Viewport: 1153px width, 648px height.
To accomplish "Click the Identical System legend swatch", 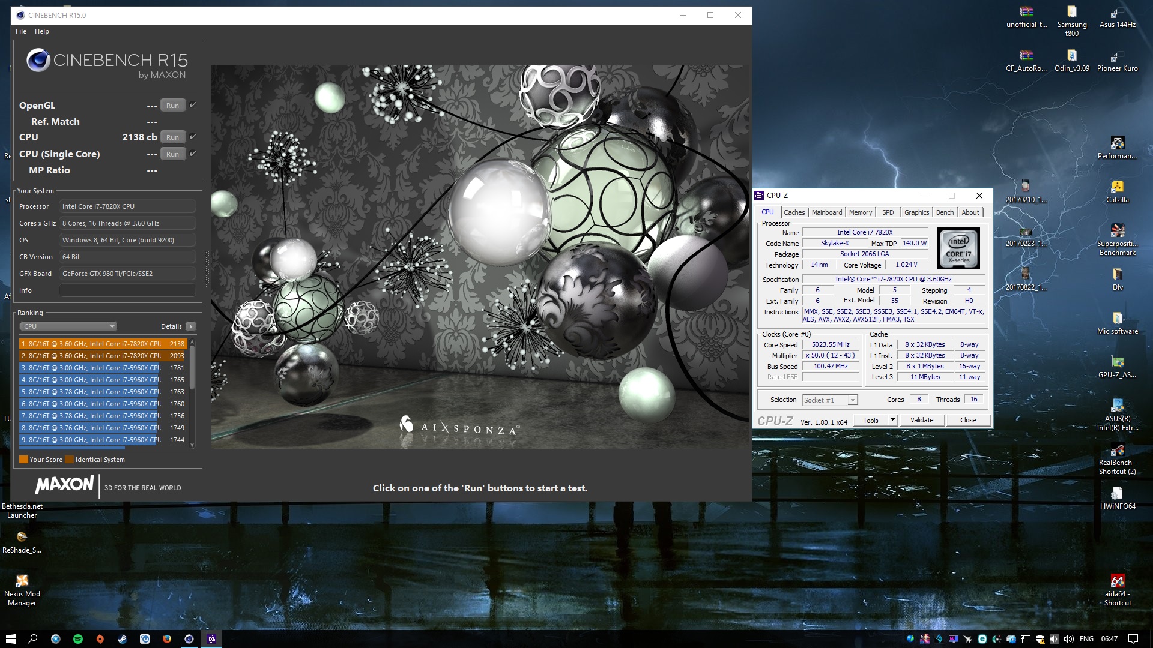I will click(69, 460).
